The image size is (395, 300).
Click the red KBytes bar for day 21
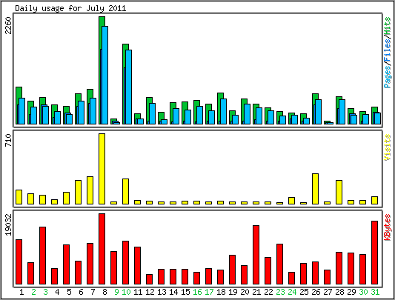[x=256, y=255]
